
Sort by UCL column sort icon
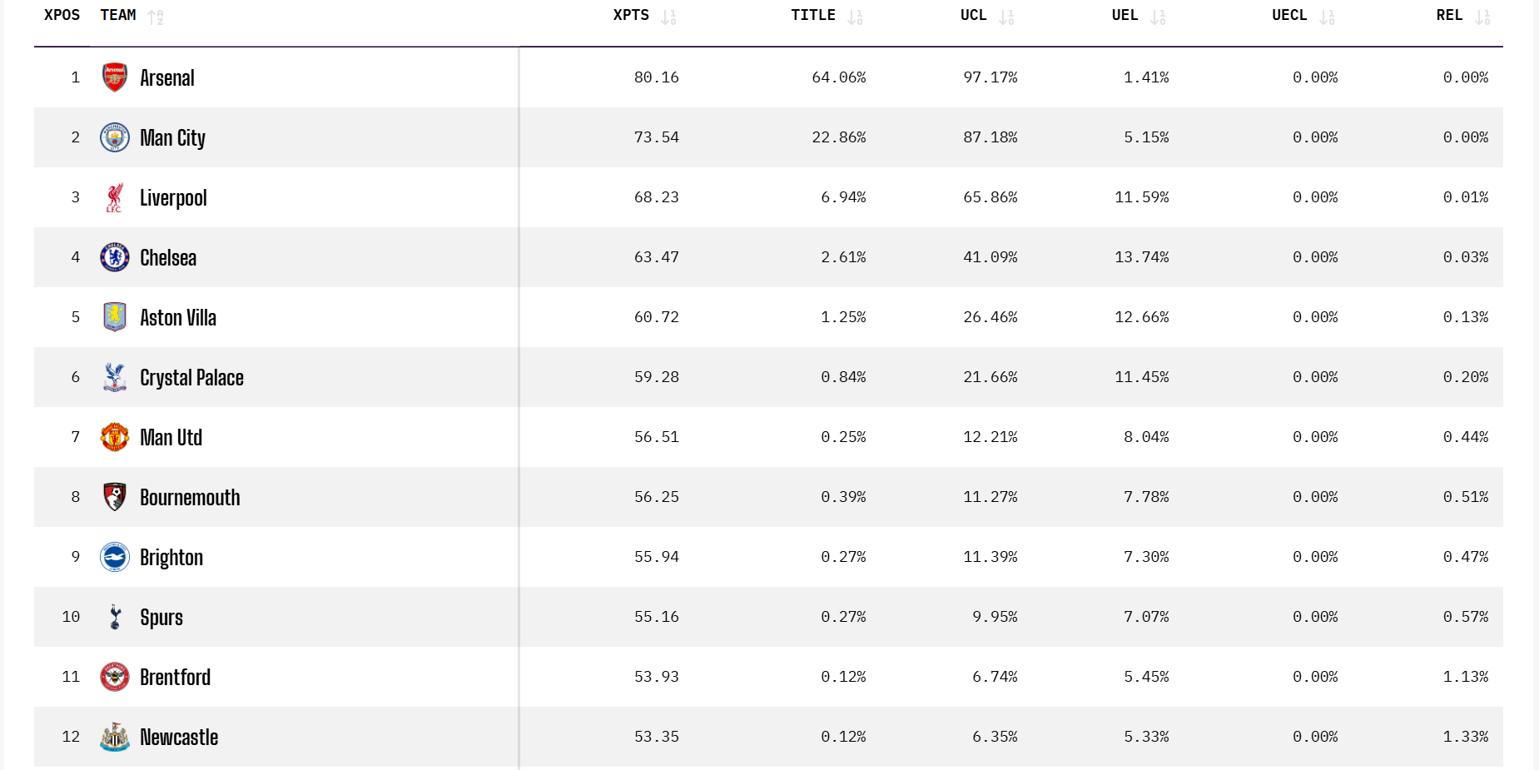click(1006, 17)
